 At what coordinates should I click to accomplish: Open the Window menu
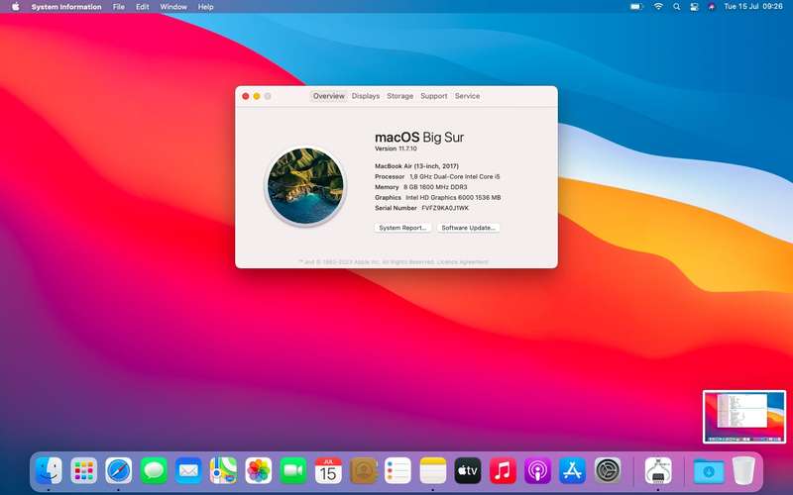(173, 7)
